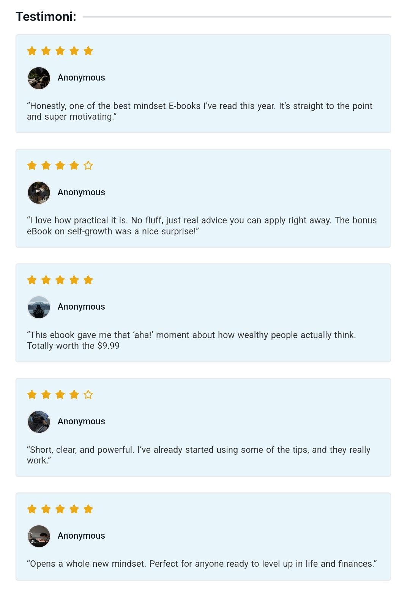The image size is (410, 593).
Task: Open the avatar of the "Honestly" reviewer
Action: pyautogui.click(x=39, y=78)
